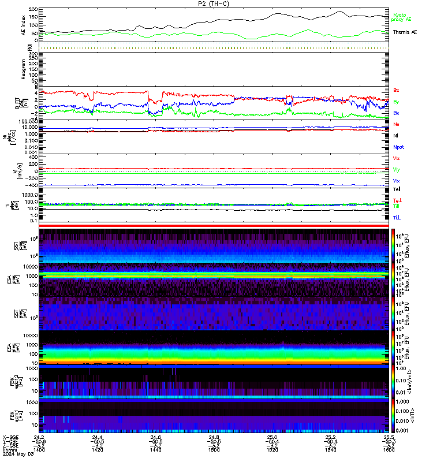Click the blue "Bx" legend label
Image resolution: width=433 pixels, height=462 pixels.
coord(396,113)
